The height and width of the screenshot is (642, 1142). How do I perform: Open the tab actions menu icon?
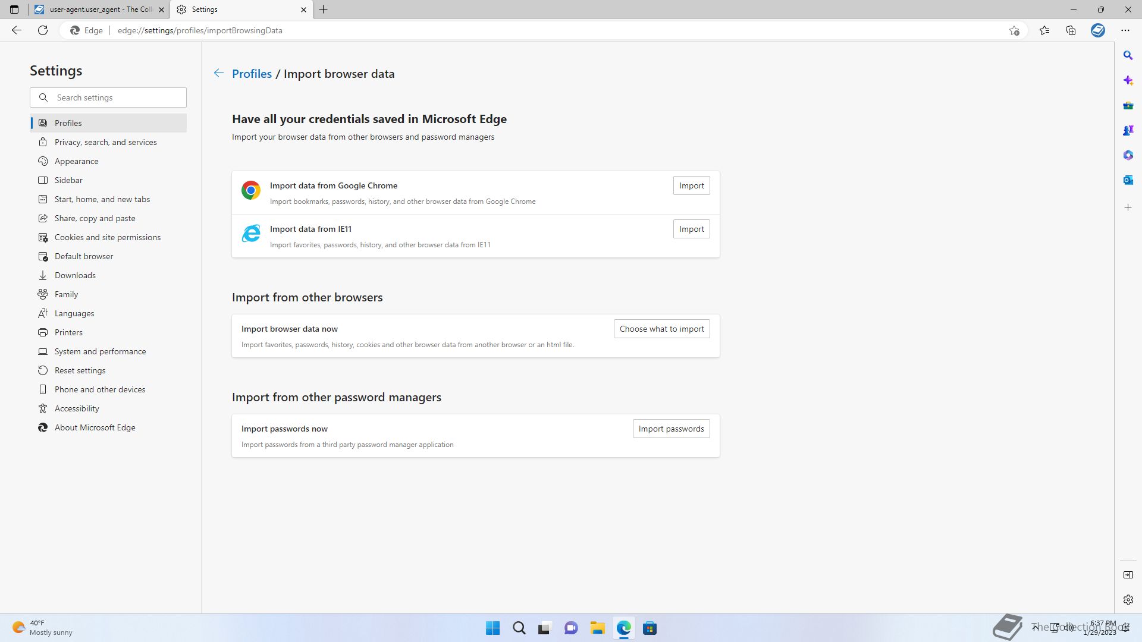(14, 10)
